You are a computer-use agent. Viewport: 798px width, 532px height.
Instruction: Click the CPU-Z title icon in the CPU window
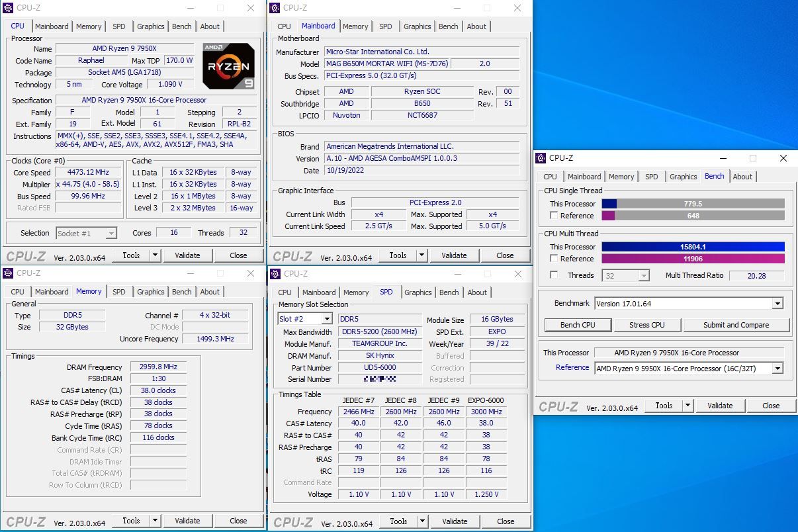(x=8, y=8)
